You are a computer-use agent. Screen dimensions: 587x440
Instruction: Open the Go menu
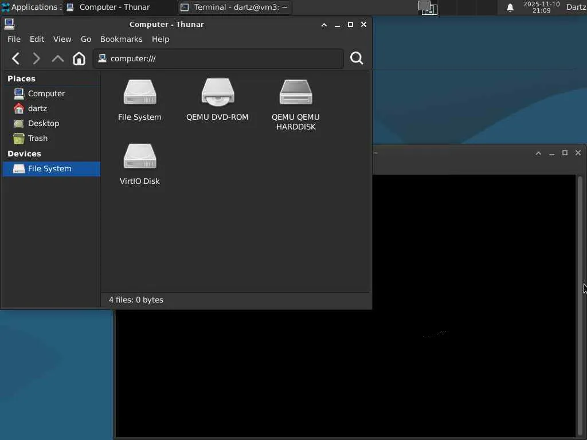click(x=86, y=39)
